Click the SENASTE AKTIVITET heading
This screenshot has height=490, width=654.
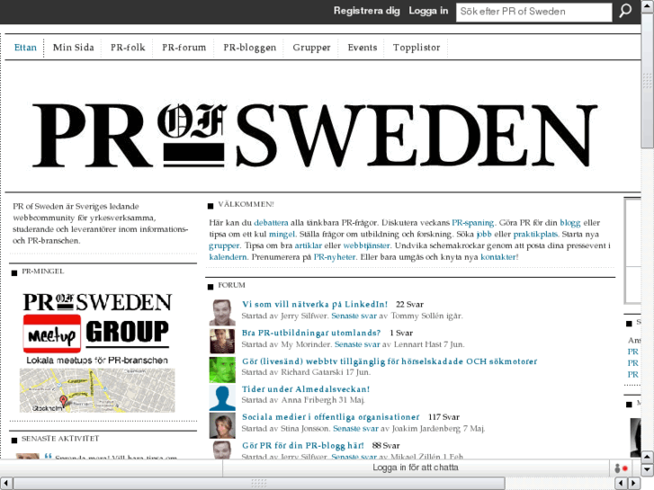click(x=60, y=439)
